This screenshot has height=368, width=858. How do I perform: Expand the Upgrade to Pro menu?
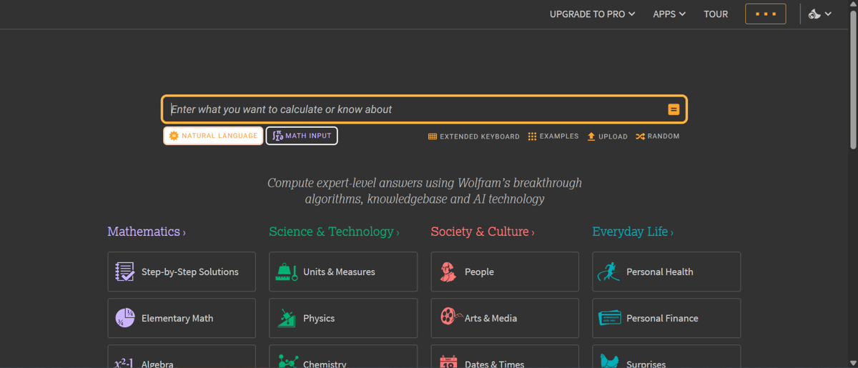tap(592, 14)
